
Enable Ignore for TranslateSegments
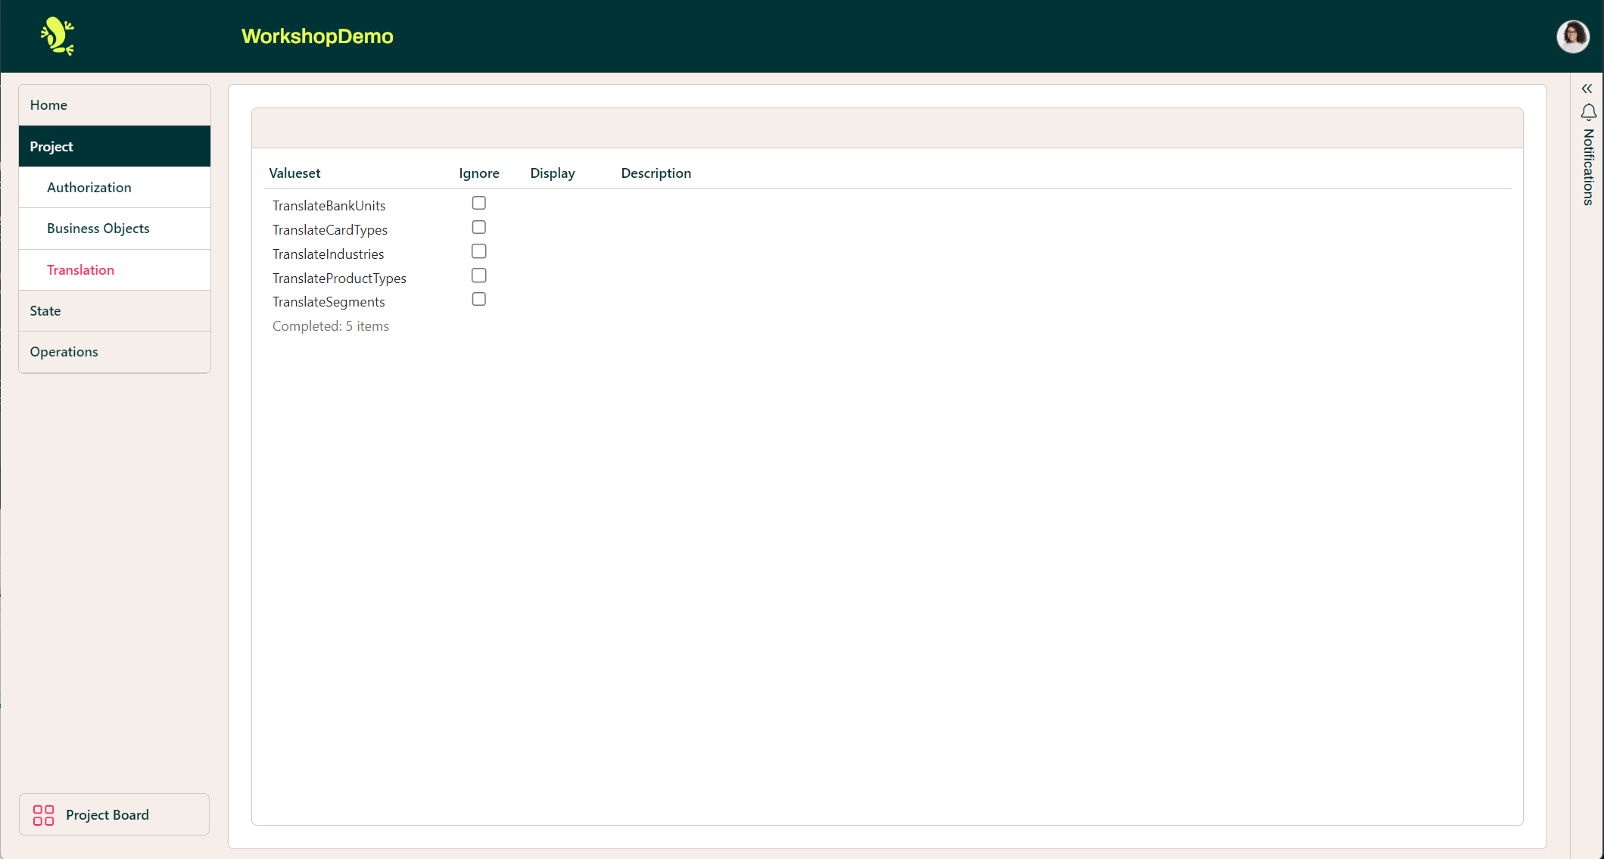478,299
